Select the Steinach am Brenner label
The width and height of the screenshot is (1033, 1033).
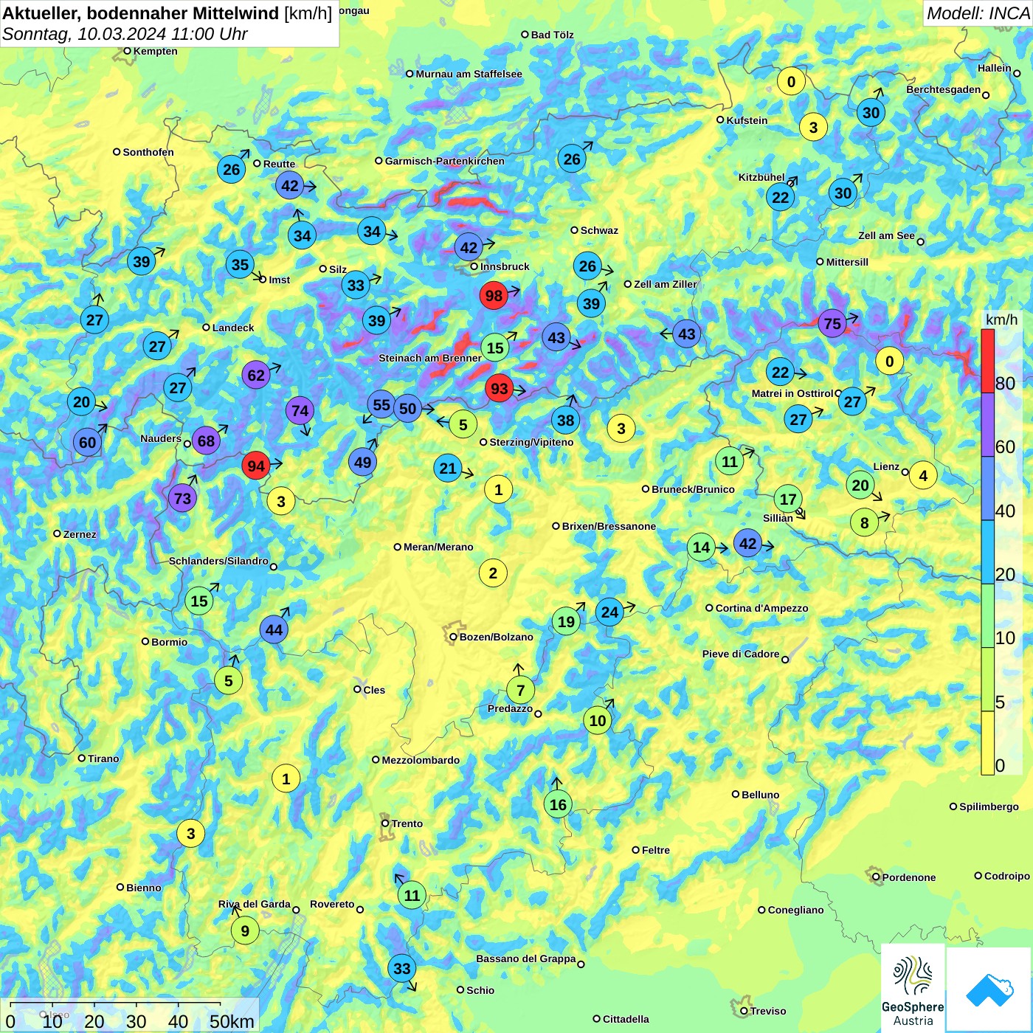click(430, 358)
